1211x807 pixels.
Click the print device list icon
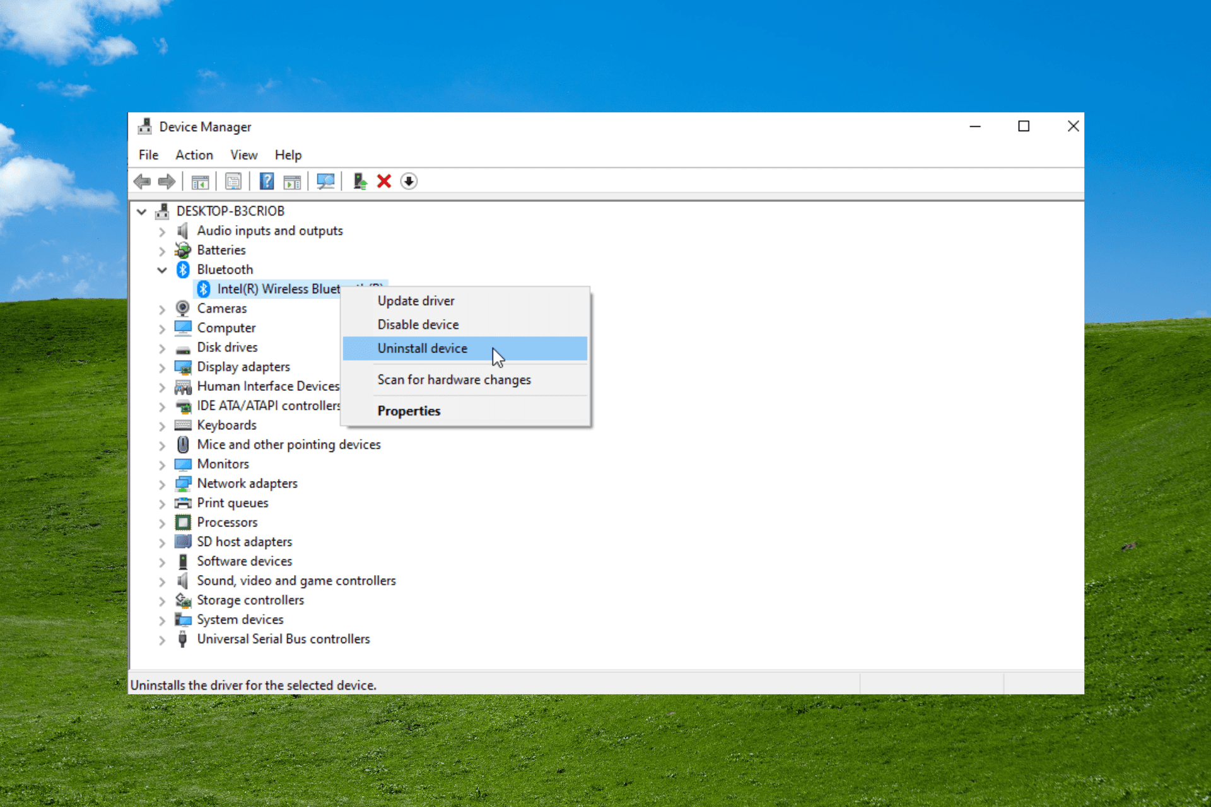[x=233, y=181]
